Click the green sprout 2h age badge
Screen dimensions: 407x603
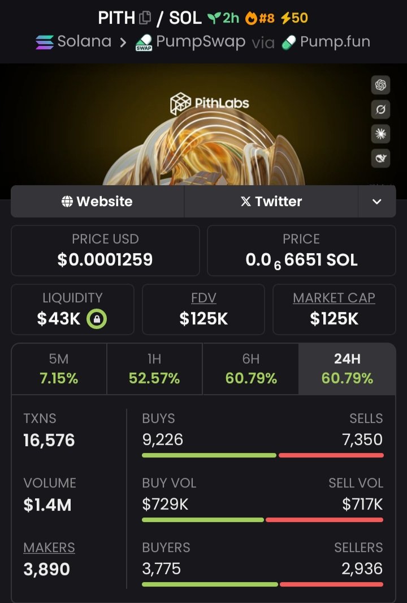[223, 18]
